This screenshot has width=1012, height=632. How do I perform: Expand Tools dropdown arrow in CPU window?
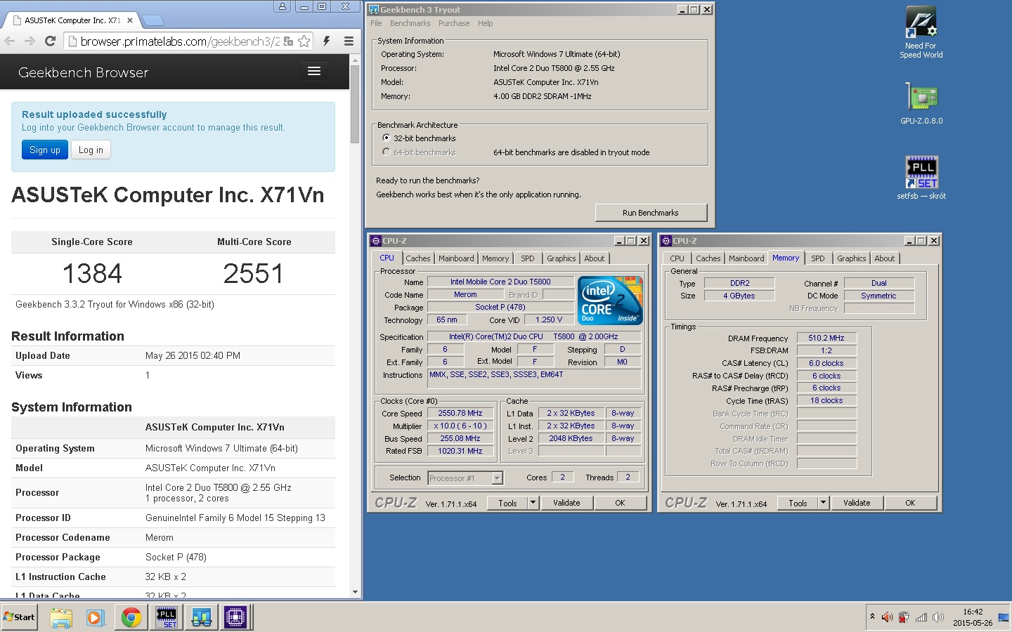point(533,503)
